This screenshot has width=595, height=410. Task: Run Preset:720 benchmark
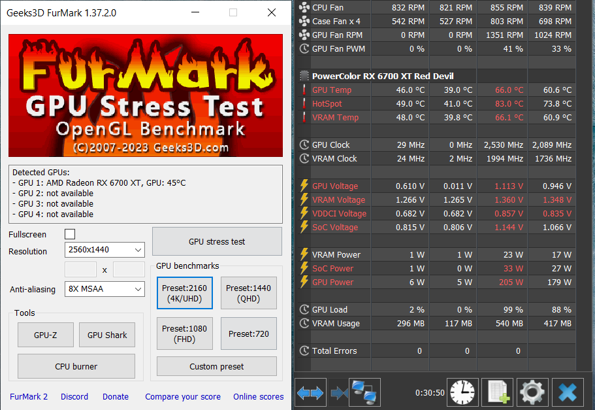point(249,333)
